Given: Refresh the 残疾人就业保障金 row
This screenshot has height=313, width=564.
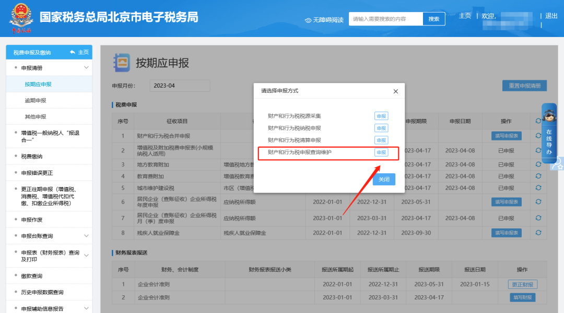Looking at the screenshot, I should coord(538,233).
